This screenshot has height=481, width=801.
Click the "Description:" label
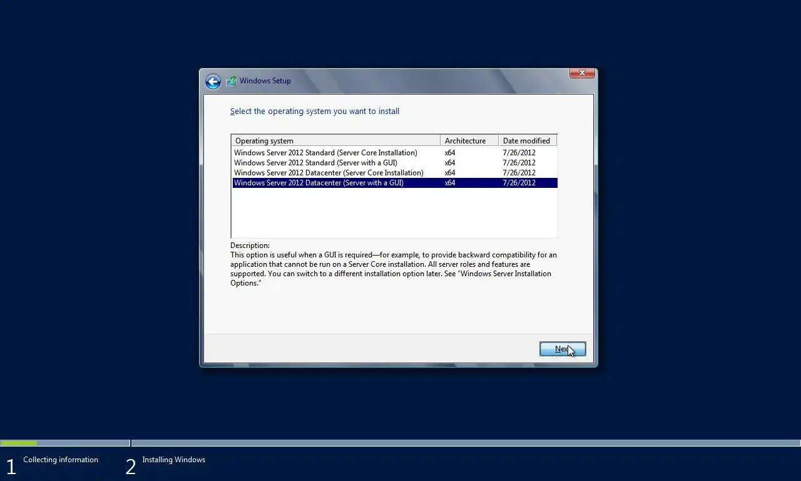pyautogui.click(x=250, y=246)
